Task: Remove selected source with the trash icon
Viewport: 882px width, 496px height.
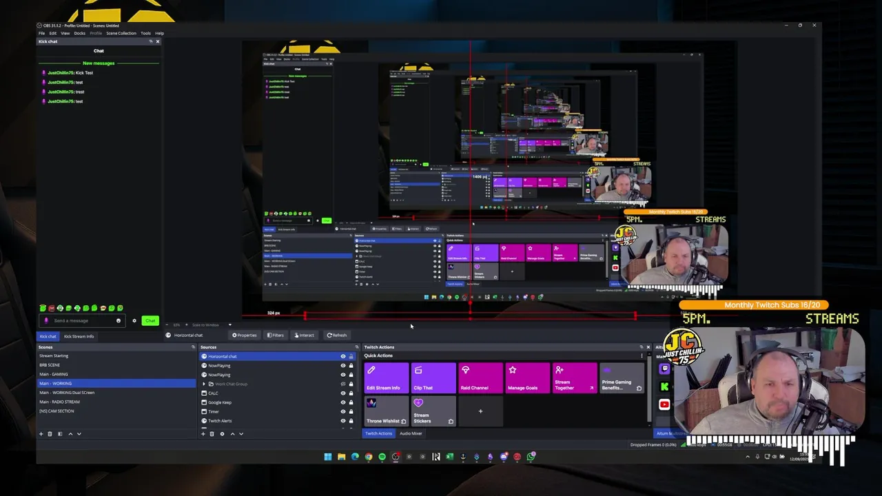Action: pos(212,434)
